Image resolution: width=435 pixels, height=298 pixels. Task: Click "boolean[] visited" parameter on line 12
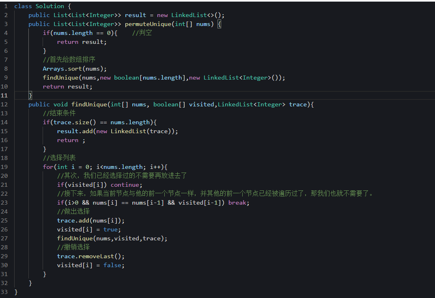coord(184,104)
